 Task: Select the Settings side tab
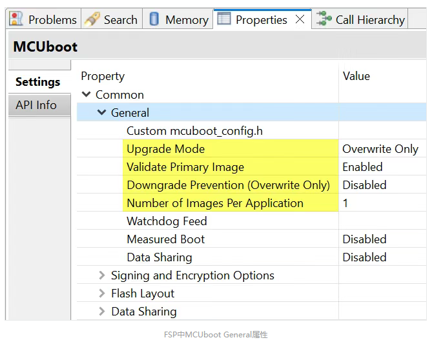[39, 82]
